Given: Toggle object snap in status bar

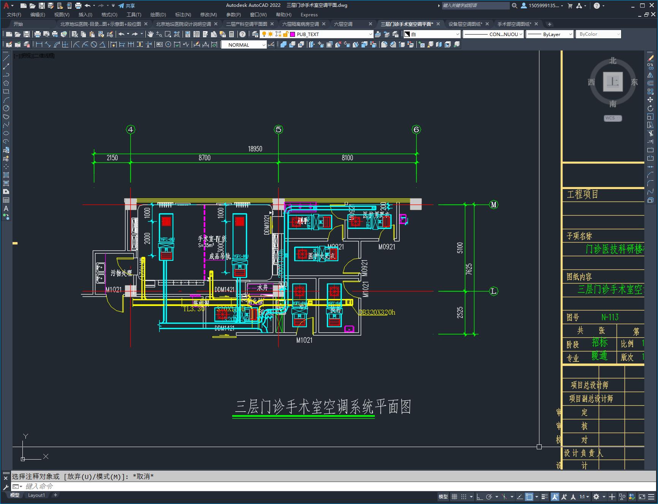Looking at the screenshot, I should pyautogui.click(x=529, y=496).
